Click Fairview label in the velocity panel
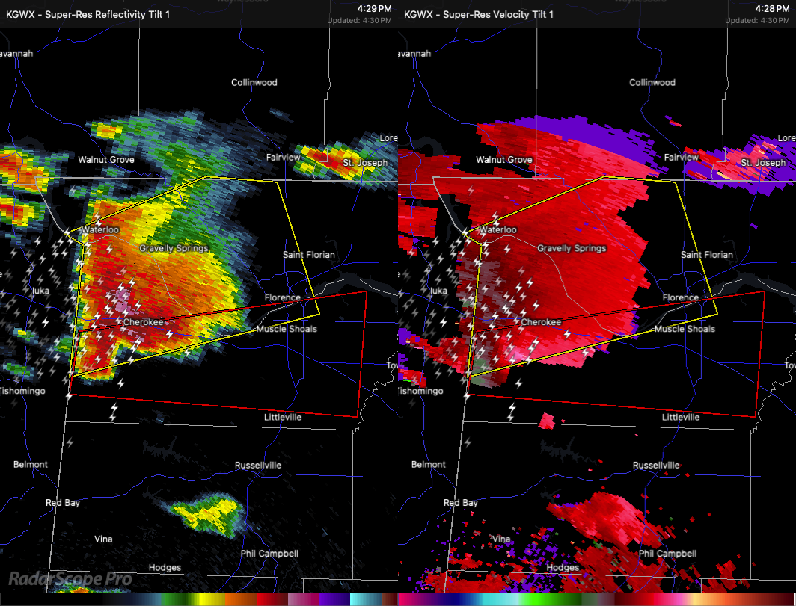This screenshot has height=606, width=796. coord(682,158)
